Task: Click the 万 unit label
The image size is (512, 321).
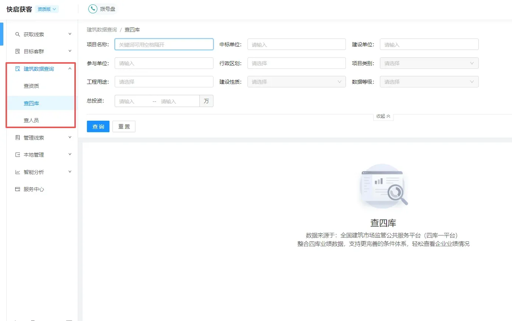Action: pos(206,101)
